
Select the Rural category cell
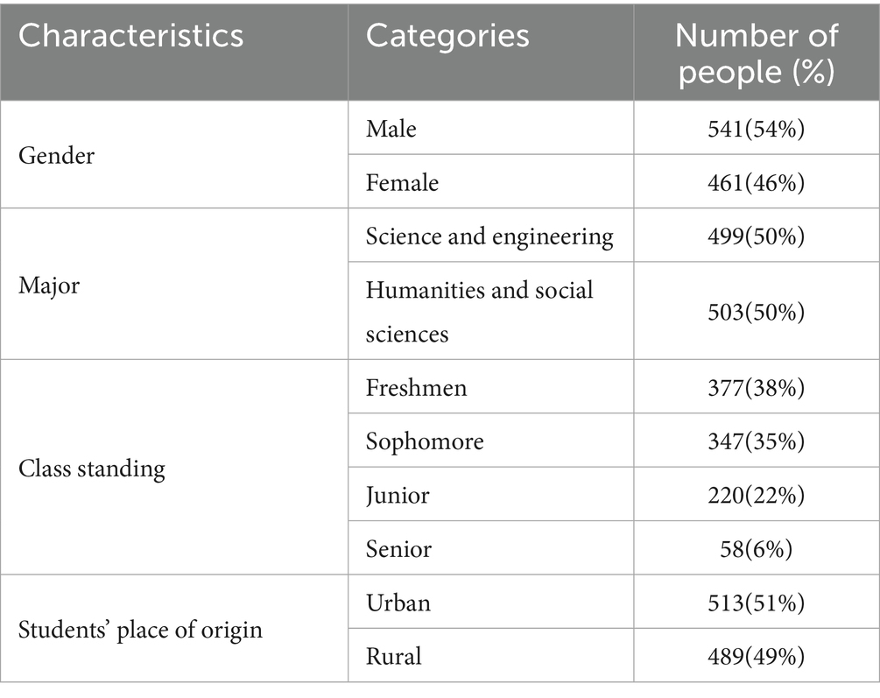(x=393, y=656)
